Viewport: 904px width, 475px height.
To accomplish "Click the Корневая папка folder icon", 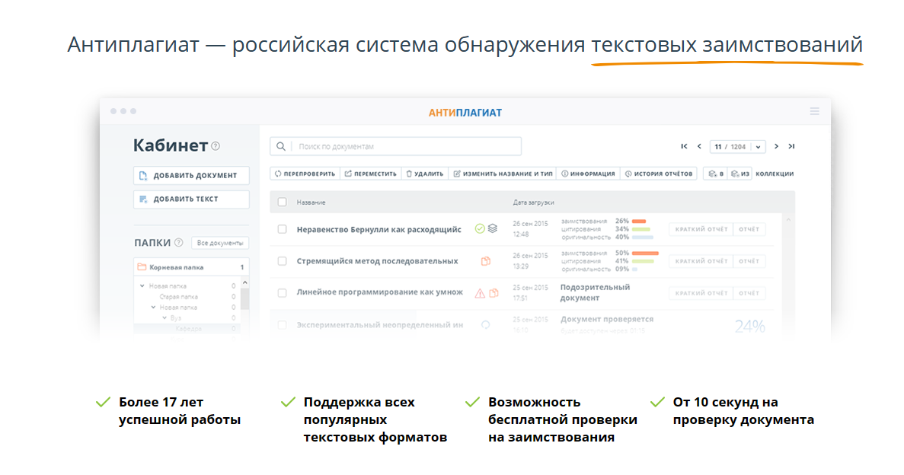I will point(142,267).
